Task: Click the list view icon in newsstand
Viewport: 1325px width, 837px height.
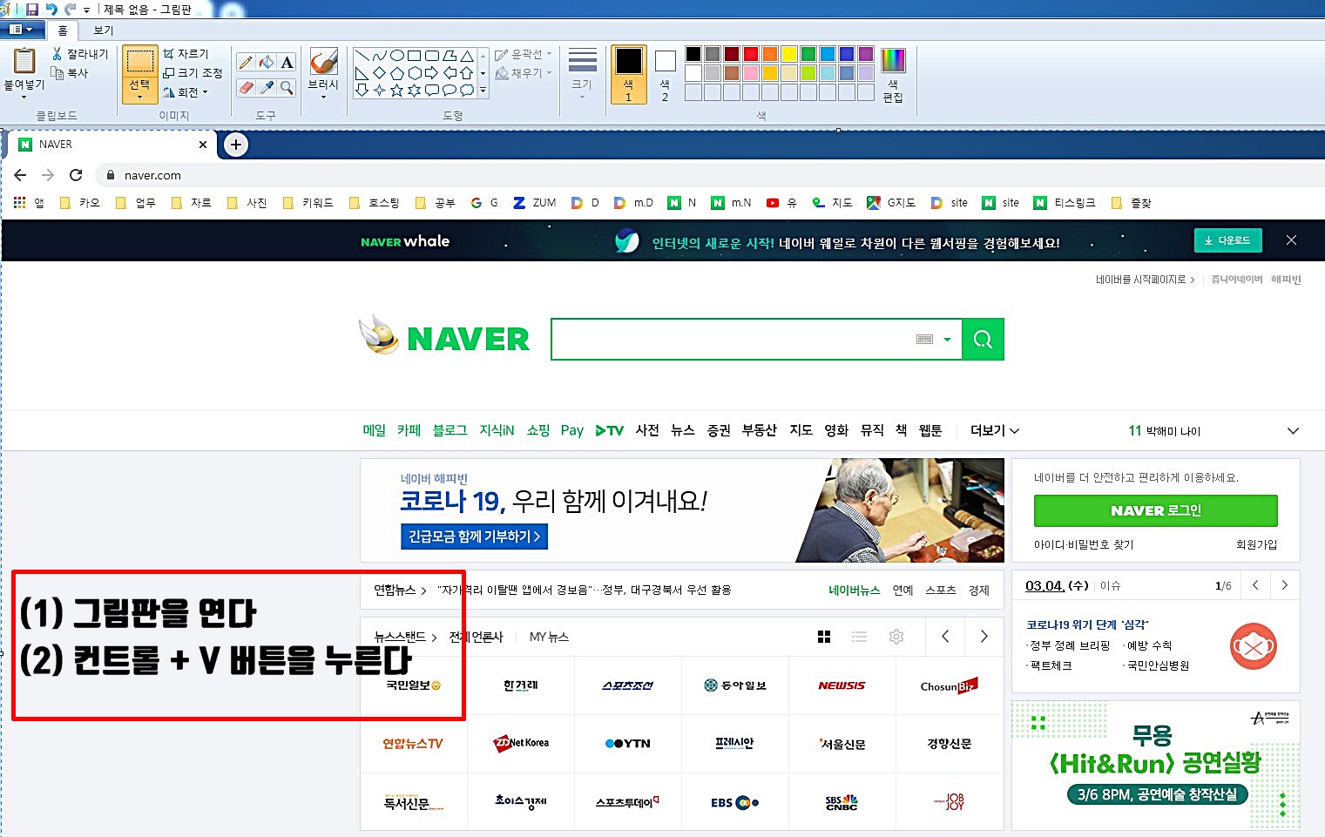Action: click(859, 637)
